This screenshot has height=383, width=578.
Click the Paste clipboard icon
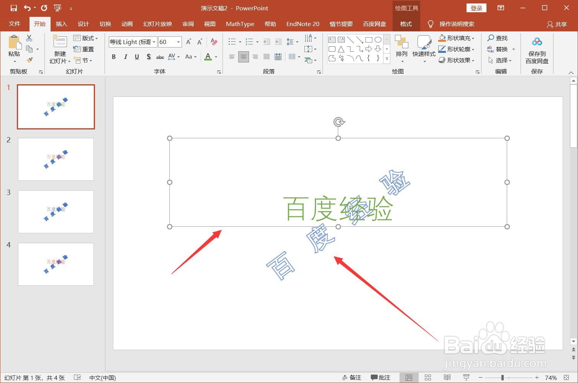(x=14, y=43)
